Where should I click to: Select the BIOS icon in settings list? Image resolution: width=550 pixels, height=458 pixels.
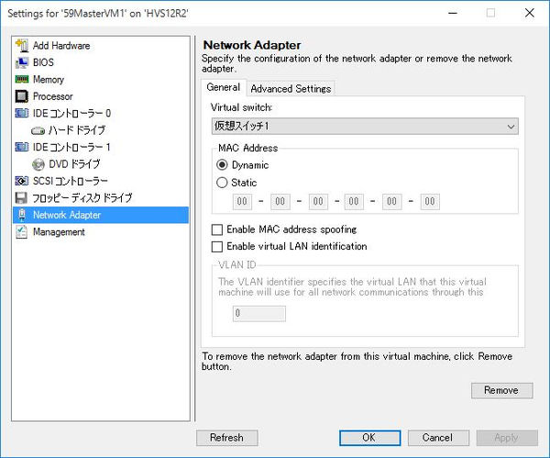tap(23, 62)
